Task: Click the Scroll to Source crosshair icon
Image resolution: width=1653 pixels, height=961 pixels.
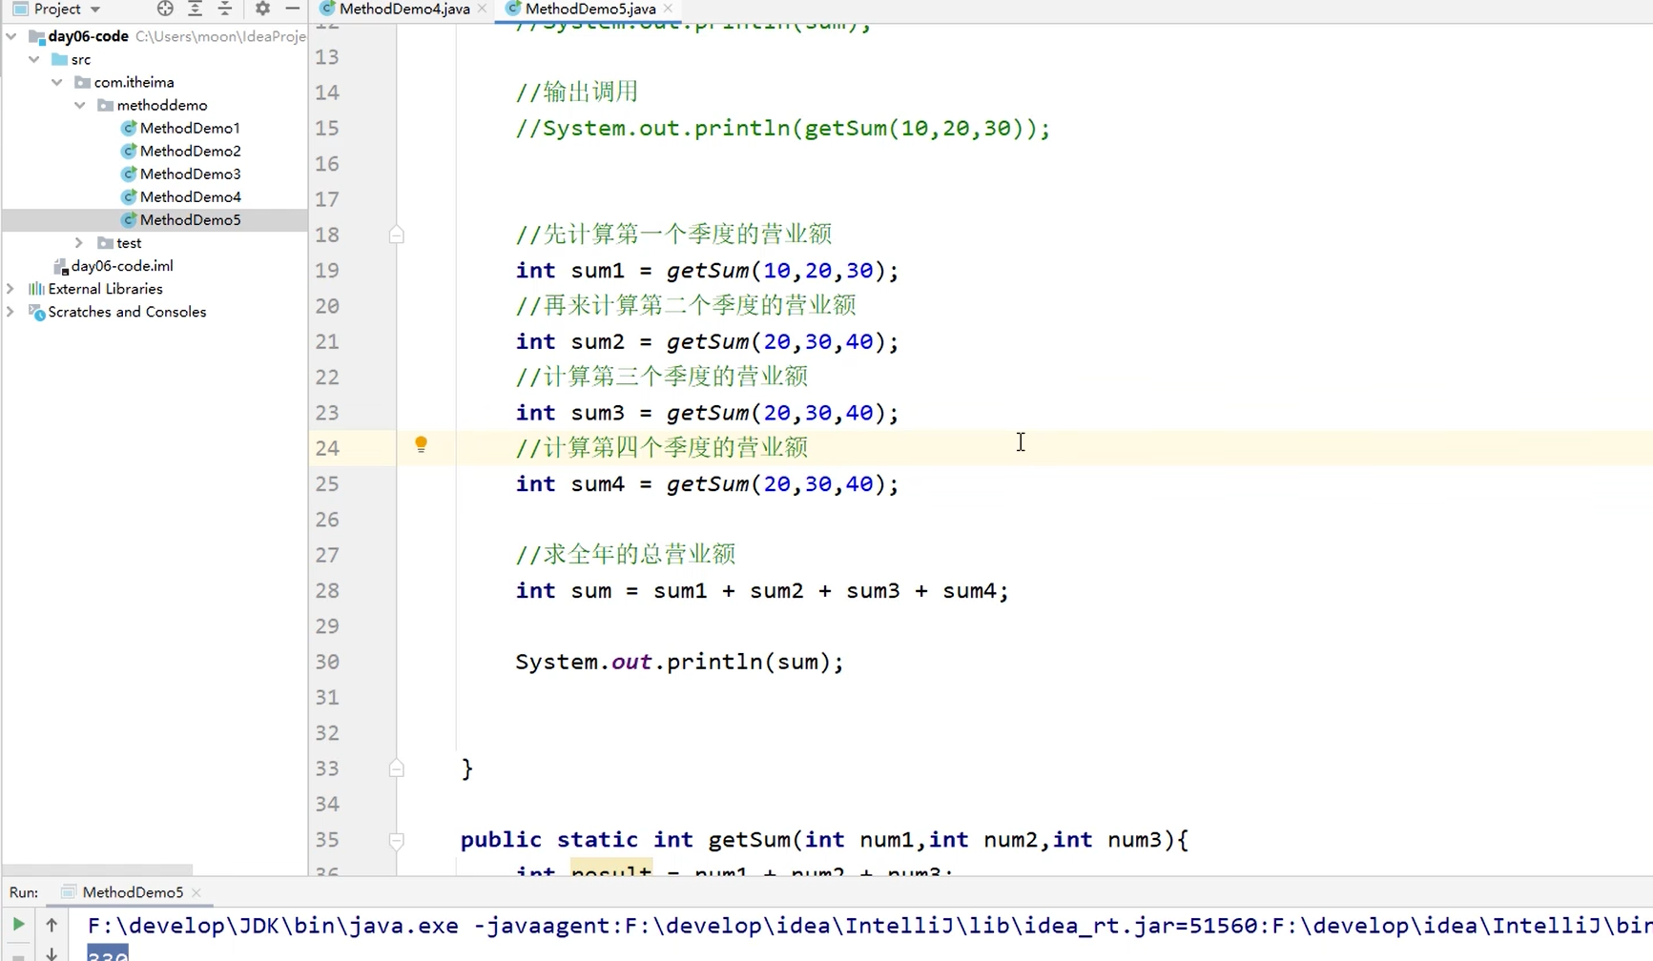Action: tap(164, 10)
